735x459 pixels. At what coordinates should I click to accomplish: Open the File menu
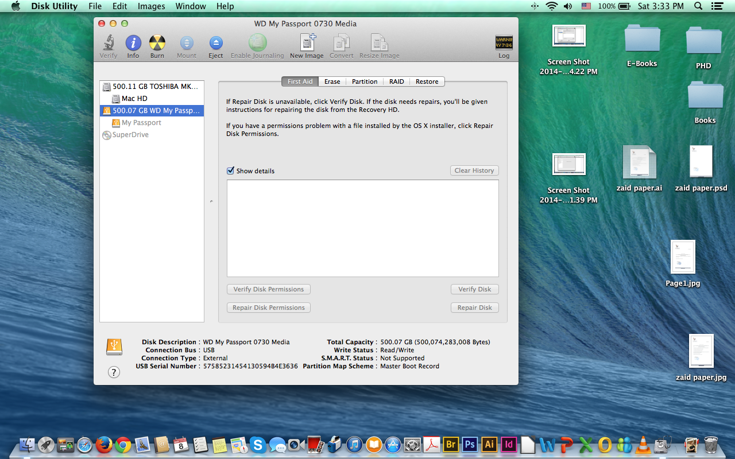pyautogui.click(x=95, y=6)
